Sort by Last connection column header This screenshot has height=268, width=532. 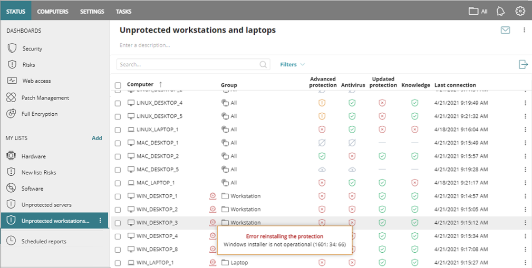click(455, 85)
